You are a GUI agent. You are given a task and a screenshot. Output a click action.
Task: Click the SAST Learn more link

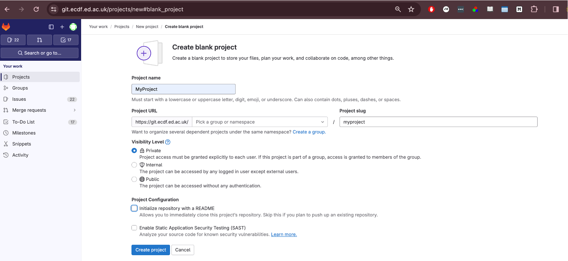tap(284, 235)
